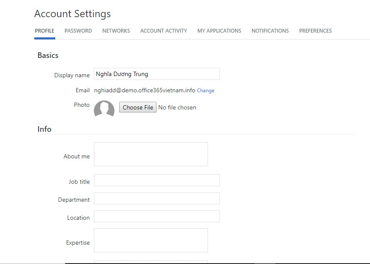Screen dimensions: 370x264
Task: Open the PREFERENCES tab
Action: coord(316,31)
